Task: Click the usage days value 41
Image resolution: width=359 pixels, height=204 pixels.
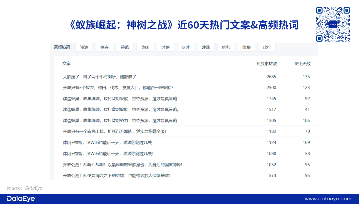Action: [x=307, y=109]
